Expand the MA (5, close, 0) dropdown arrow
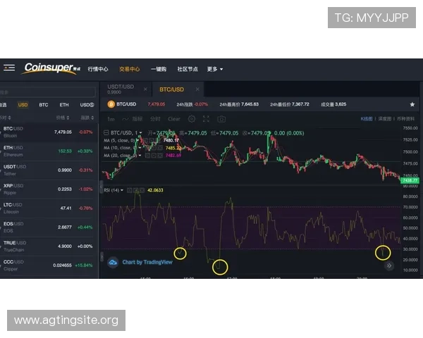This screenshot has width=423, height=338. coord(138,140)
